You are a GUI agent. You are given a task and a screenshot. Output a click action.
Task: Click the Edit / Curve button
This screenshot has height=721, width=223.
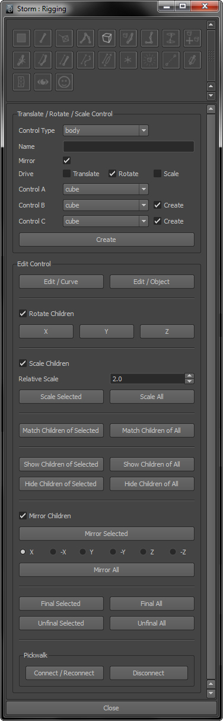point(61,282)
